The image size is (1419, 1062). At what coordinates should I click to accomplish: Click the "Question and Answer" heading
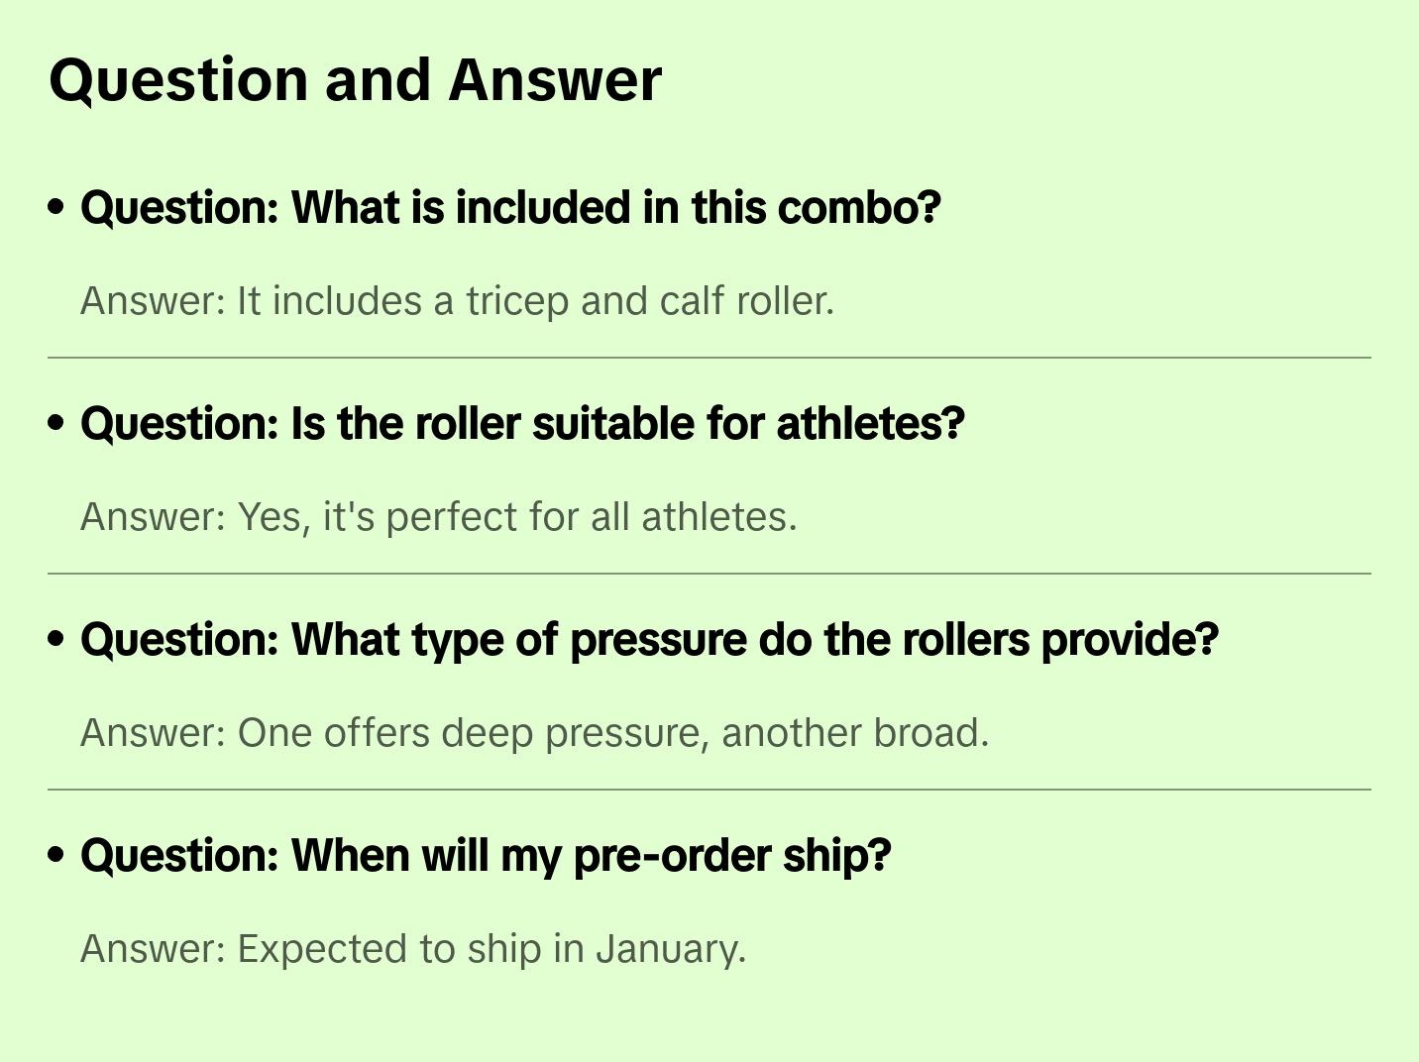[x=355, y=80]
